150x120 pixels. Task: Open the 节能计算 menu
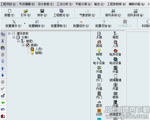click(83, 4)
